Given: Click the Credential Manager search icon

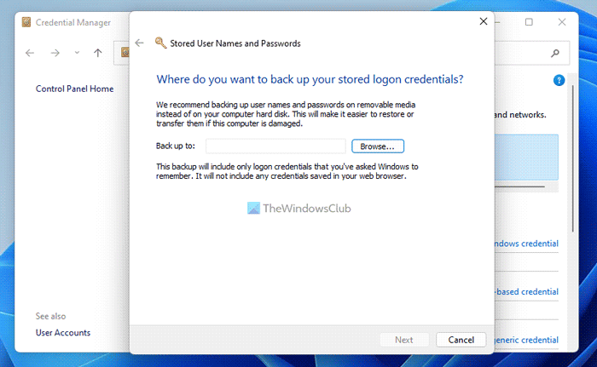Looking at the screenshot, I should [x=555, y=54].
